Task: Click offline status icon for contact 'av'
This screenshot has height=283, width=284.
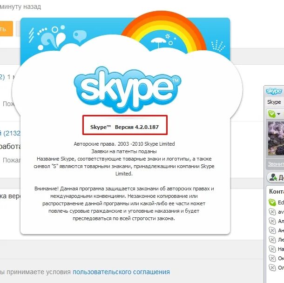Action: [272, 212]
